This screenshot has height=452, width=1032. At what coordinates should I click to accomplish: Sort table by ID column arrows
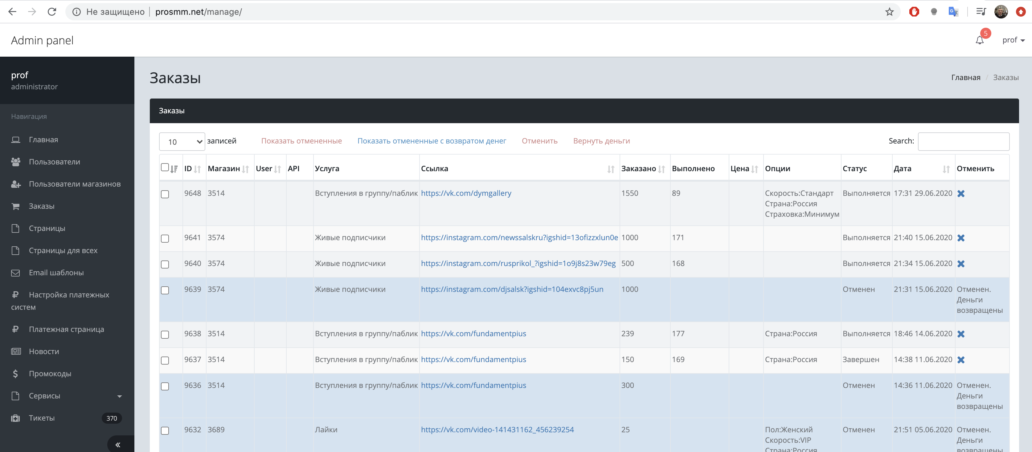(197, 169)
